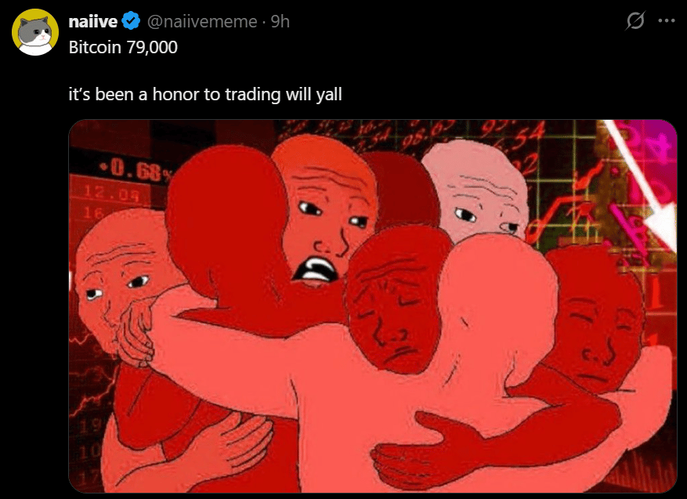Click the dark red closed-eyes wojak in the center

click(394, 317)
